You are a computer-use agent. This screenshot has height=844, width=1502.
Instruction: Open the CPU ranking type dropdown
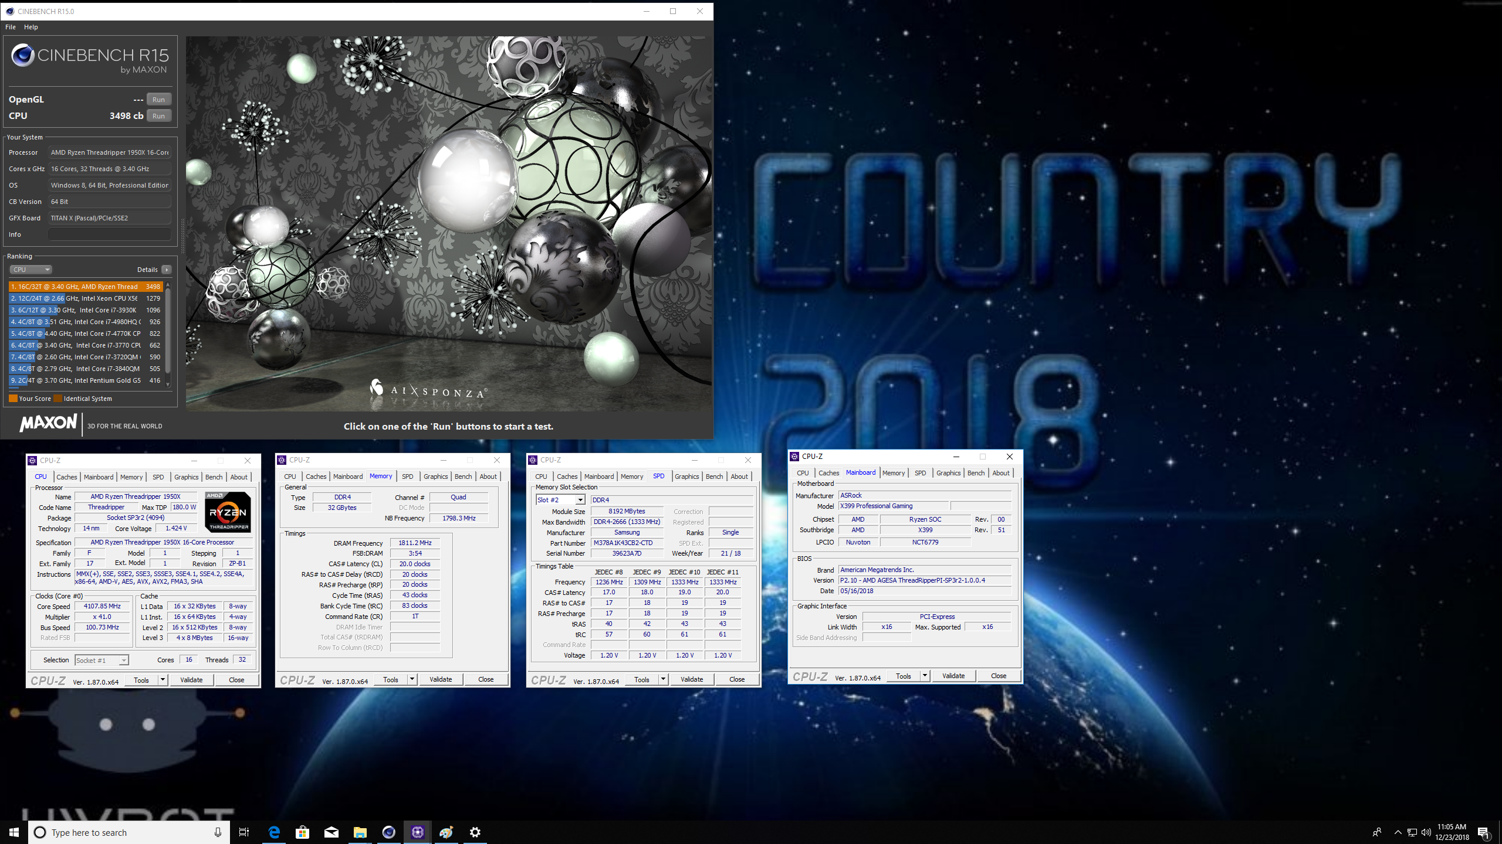(x=31, y=270)
